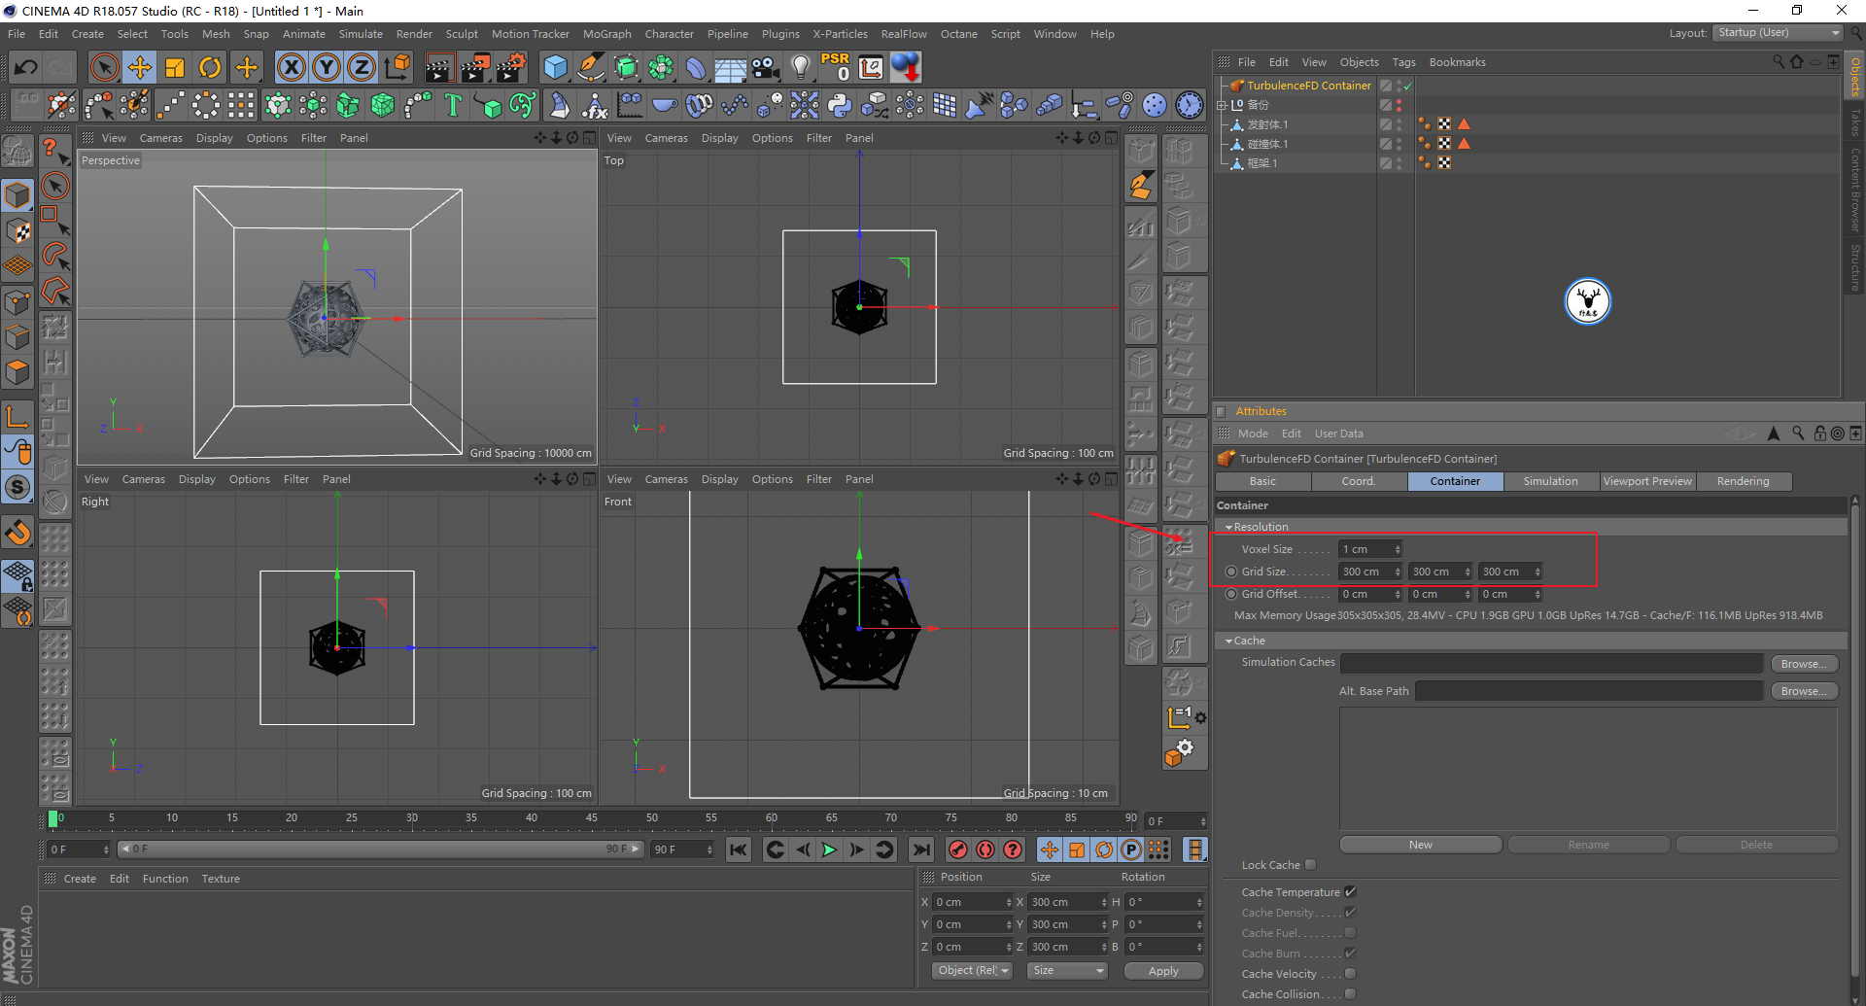Add a Cube primitive object
This screenshot has height=1006, width=1866.
click(x=556, y=67)
